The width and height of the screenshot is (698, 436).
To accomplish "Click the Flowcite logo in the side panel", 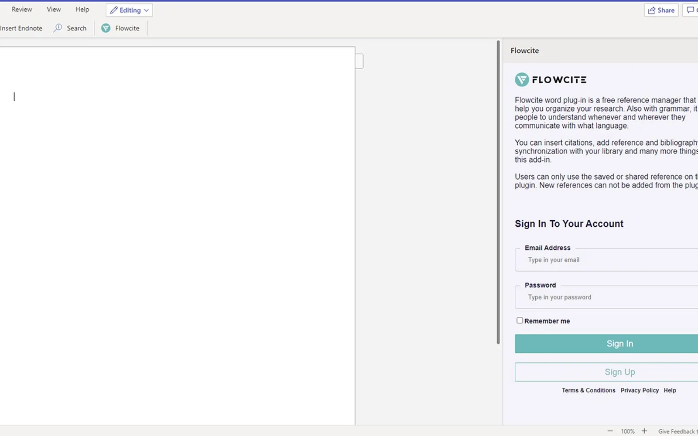I will [551, 80].
